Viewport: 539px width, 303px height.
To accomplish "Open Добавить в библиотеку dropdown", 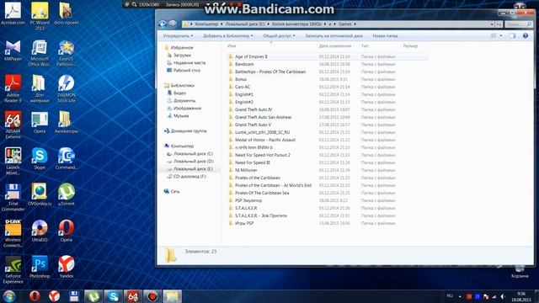I will 228,35.
